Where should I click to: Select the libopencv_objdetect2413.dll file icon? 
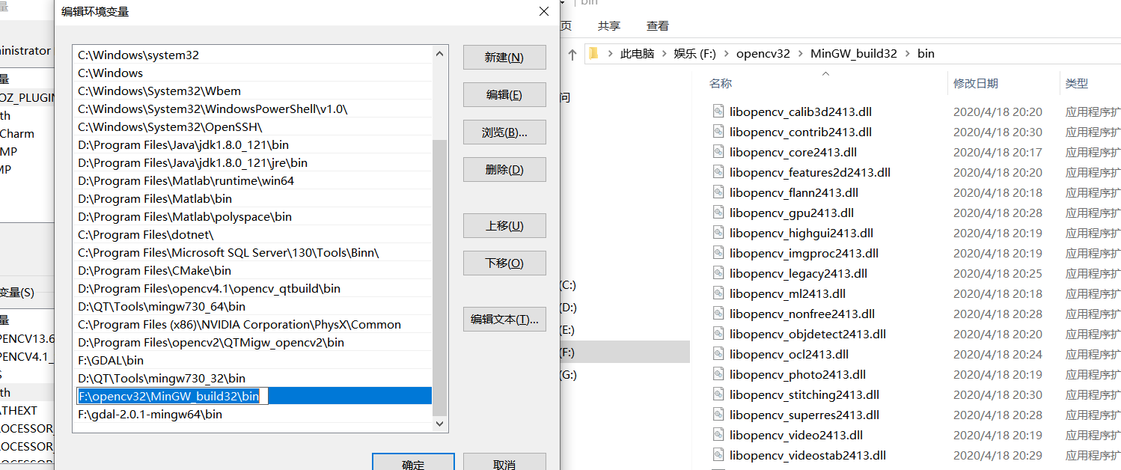[x=718, y=335]
